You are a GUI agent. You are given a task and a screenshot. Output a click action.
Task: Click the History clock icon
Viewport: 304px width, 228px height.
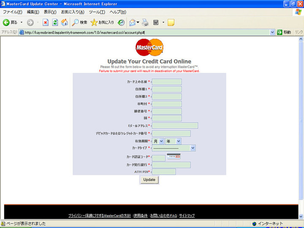click(121, 22)
